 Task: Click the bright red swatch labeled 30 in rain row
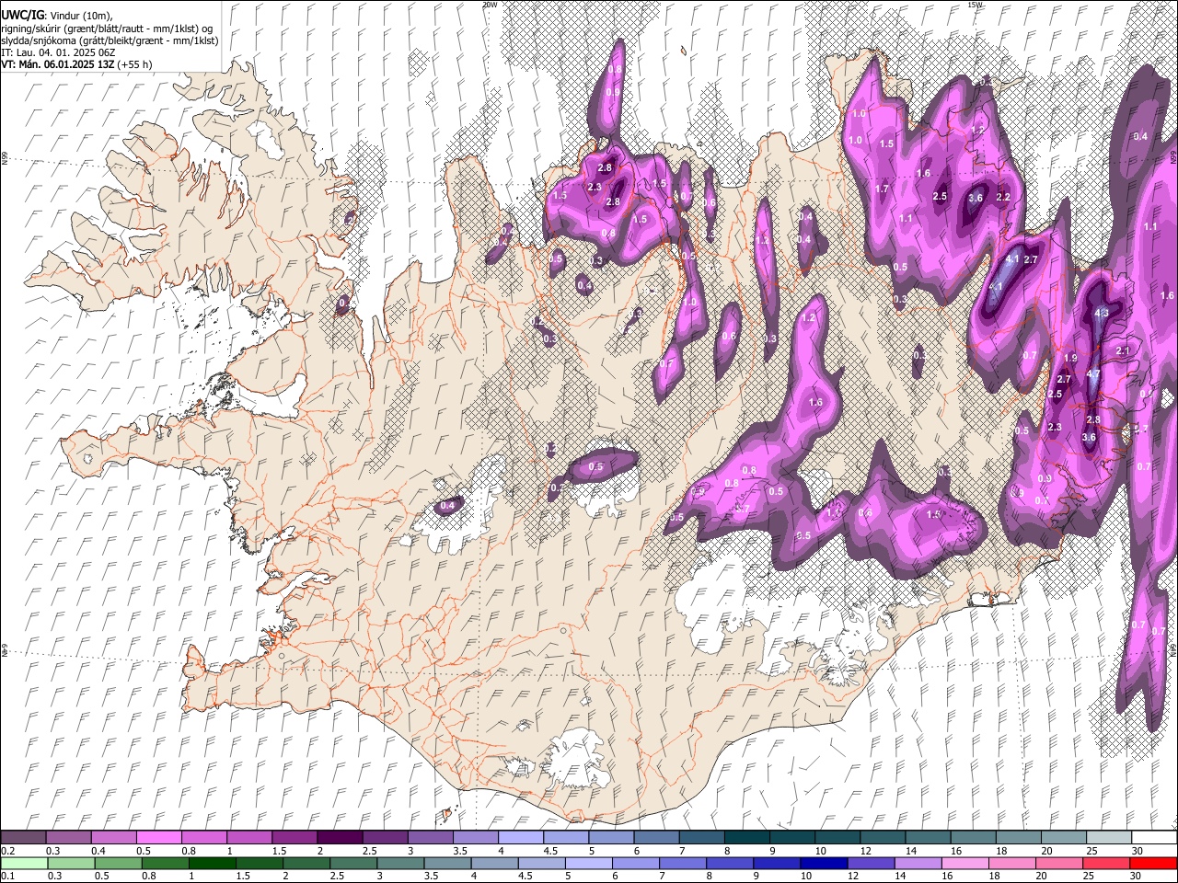point(1152,863)
